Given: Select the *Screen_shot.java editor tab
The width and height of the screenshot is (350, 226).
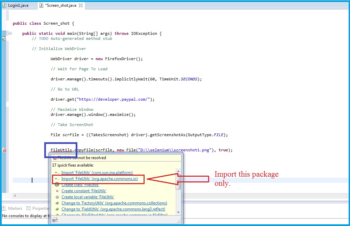Looking at the screenshot, I should [61, 6].
